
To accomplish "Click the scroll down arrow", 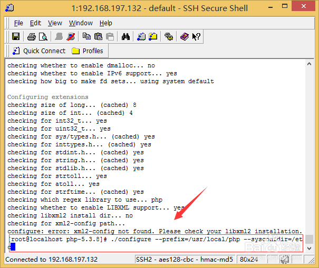I will pyautogui.click(x=309, y=249).
